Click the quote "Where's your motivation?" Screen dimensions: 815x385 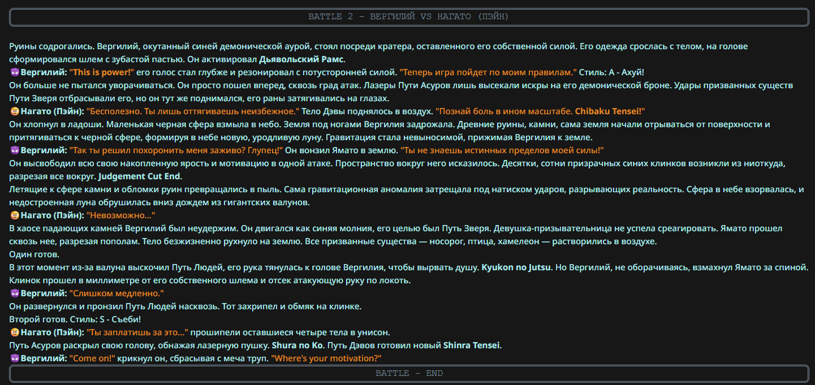click(x=326, y=358)
